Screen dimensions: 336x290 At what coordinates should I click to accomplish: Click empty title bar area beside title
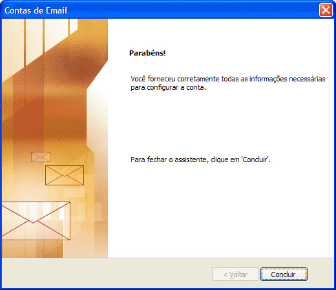(x=193, y=10)
